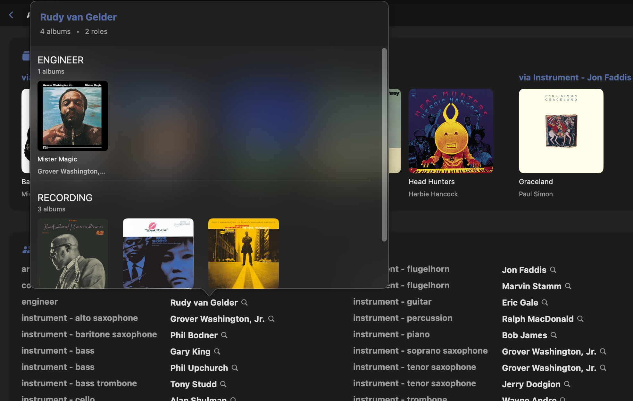
Task: Search icon beside Grover Washington, Jr. engineer row
Action: click(x=271, y=319)
